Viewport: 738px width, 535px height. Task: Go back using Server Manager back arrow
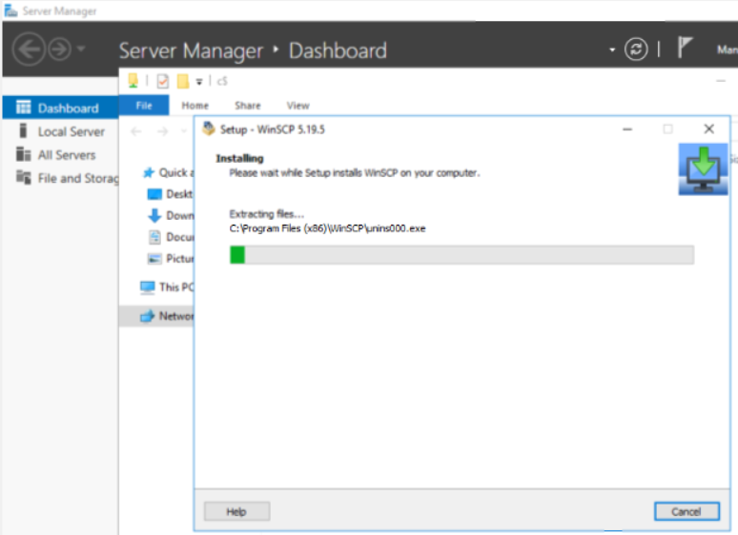(x=29, y=50)
